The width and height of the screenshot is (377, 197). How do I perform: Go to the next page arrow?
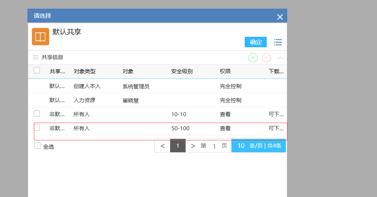pyautogui.click(x=193, y=146)
